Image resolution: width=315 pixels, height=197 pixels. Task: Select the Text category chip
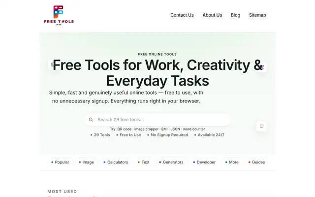[x=143, y=162]
